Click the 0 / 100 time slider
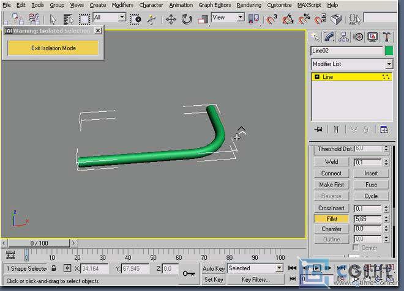This screenshot has height=291, width=404. pos(39,243)
